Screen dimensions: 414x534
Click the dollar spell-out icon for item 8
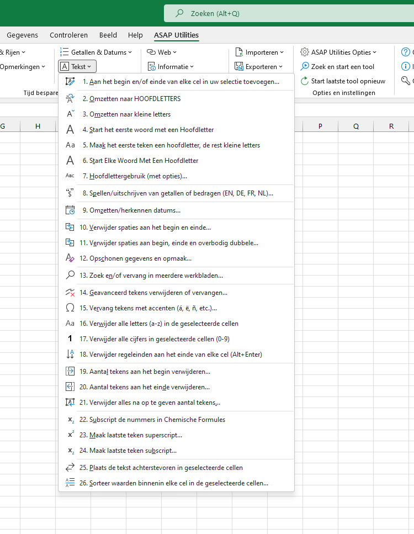tap(70, 193)
